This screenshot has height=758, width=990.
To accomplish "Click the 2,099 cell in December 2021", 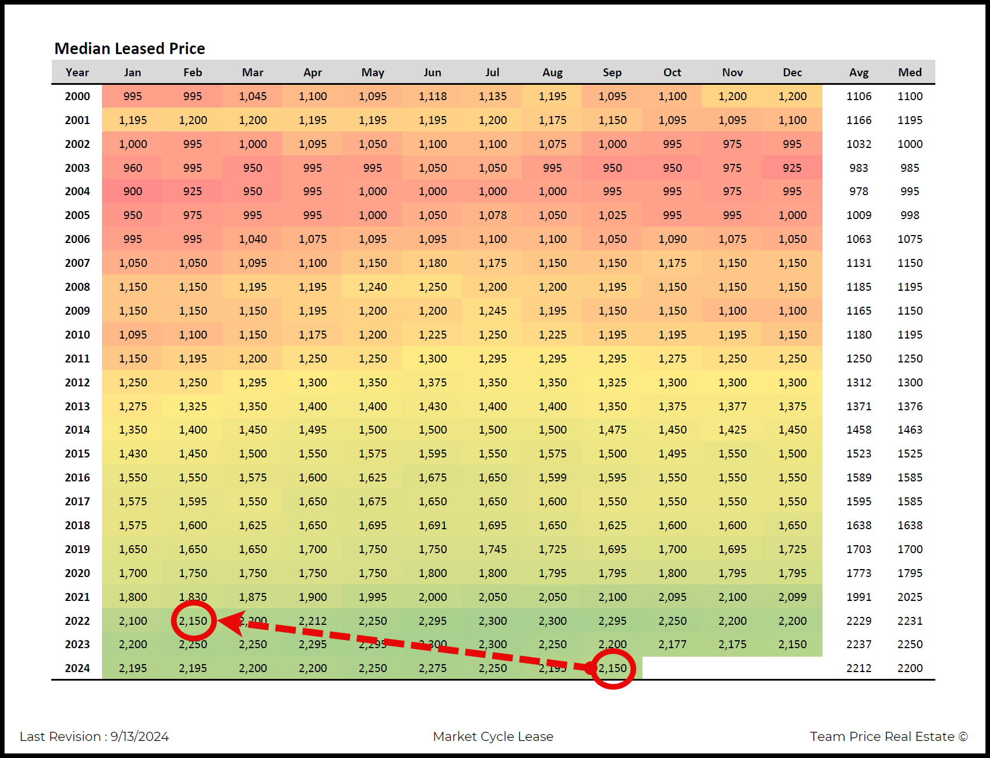I will click(792, 597).
